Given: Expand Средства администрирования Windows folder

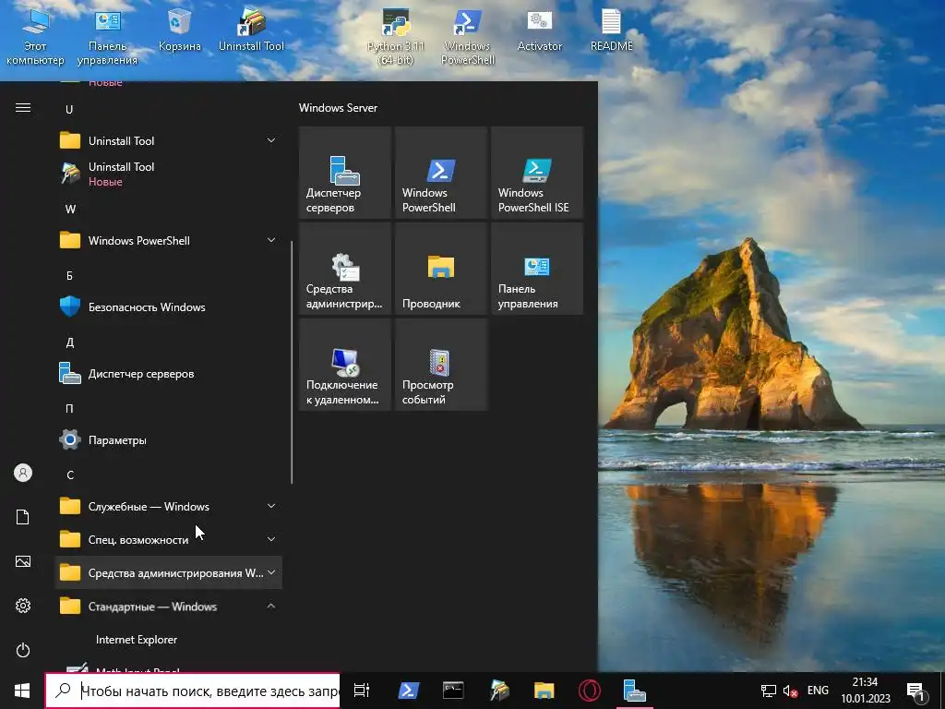Looking at the screenshot, I should pyautogui.click(x=170, y=572).
